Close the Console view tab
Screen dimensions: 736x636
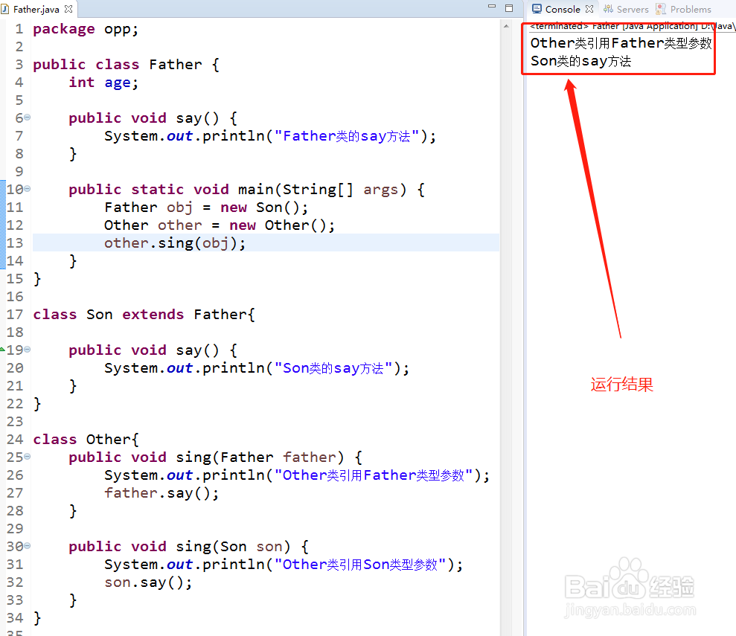(x=589, y=9)
